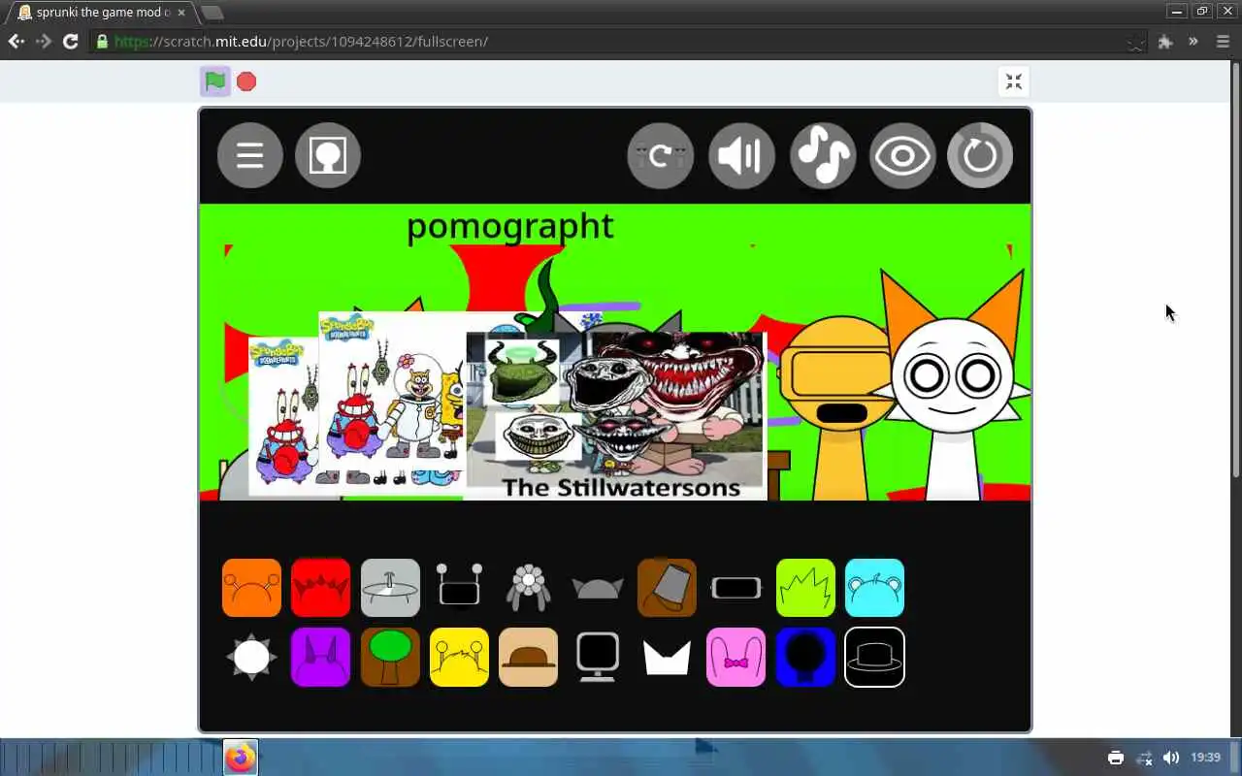The height and width of the screenshot is (776, 1242).
Task: Click the "pomographt" text on stage
Action: (x=509, y=227)
